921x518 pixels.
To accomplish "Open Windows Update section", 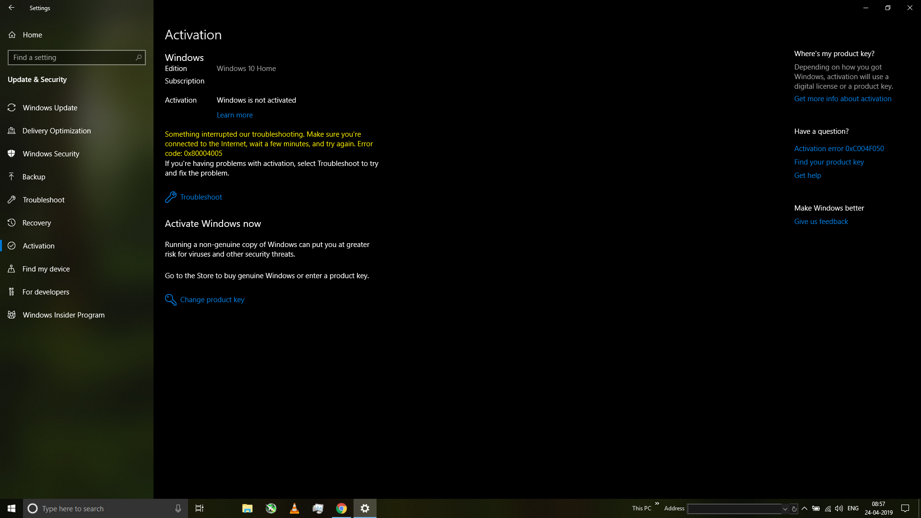I will point(77,108).
